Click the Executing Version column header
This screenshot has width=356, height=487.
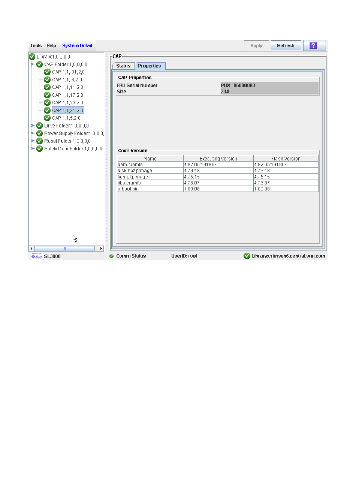pyautogui.click(x=218, y=159)
